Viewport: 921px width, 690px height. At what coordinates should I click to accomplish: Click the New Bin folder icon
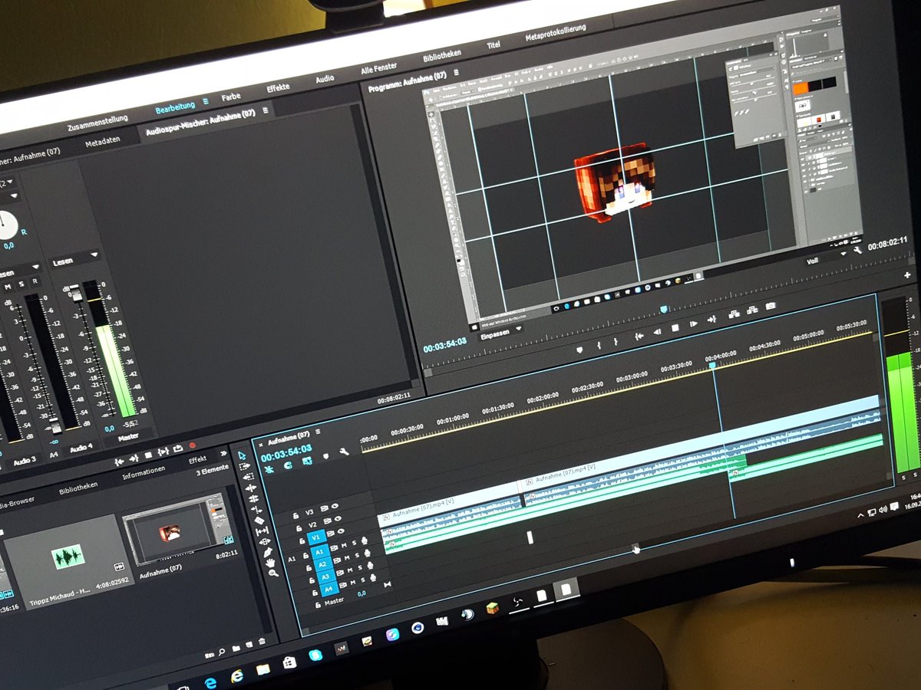click(x=236, y=649)
